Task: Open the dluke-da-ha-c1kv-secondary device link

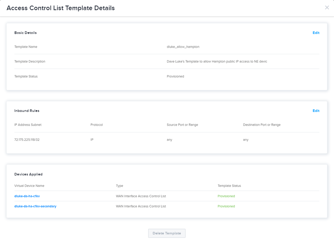Action: 35,206
